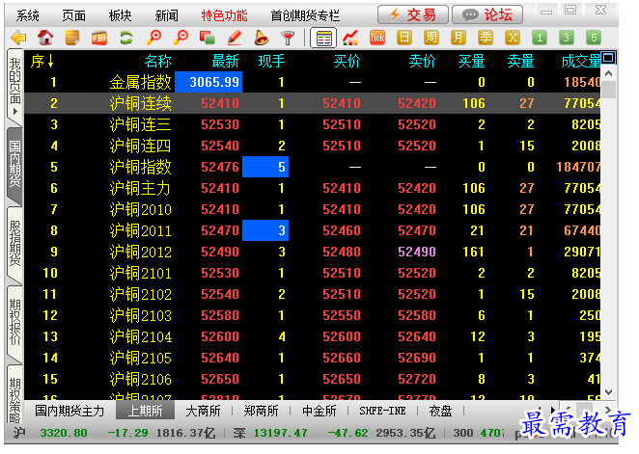Image resolution: width=639 pixels, height=454 pixels.
Task: Select the daily (日) period icon
Action: (x=404, y=38)
